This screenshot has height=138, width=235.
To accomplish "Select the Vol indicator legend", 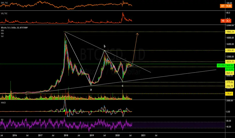I will point(2,36).
